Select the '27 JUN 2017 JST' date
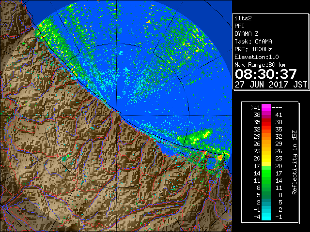 pyautogui.click(x=271, y=85)
